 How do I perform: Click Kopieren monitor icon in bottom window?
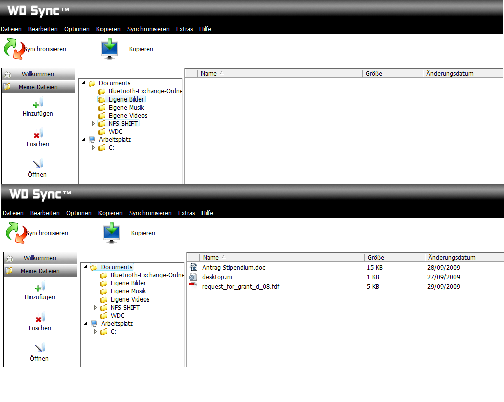click(111, 233)
